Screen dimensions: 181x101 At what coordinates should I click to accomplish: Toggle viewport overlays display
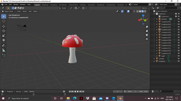coord(128,11)
